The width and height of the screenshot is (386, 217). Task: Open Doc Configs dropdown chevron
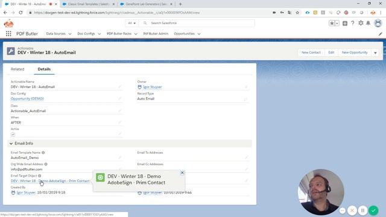tap(99, 34)
